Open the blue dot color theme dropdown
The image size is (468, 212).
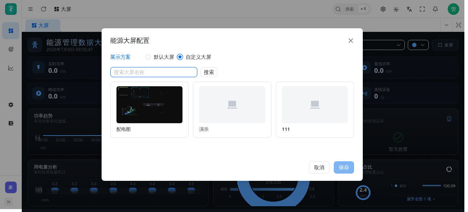[x=418, y=45]
